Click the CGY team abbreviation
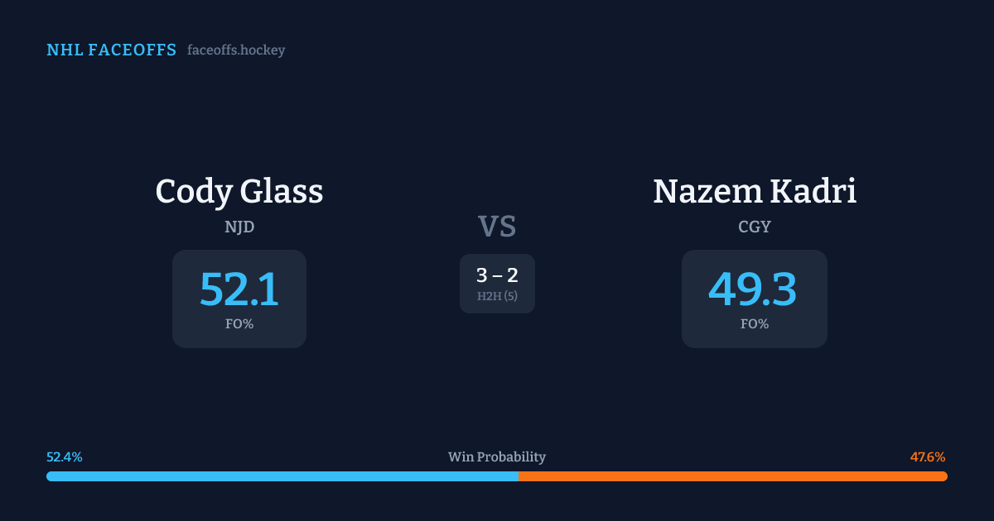 point(755,227)
